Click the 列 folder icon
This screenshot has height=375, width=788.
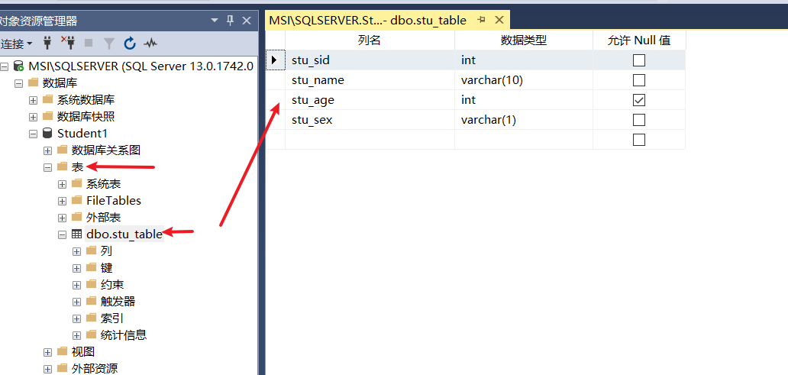coord(91,251)
